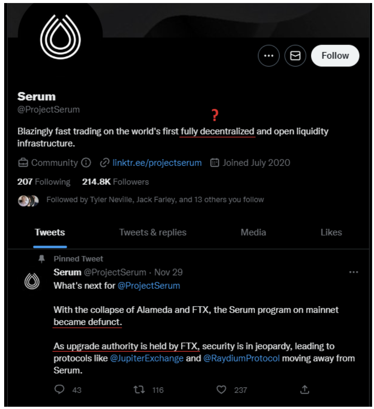Viewport: 374px width, 409px height.
Task: Open the Likes tab
Action: (x=331, y=232)
